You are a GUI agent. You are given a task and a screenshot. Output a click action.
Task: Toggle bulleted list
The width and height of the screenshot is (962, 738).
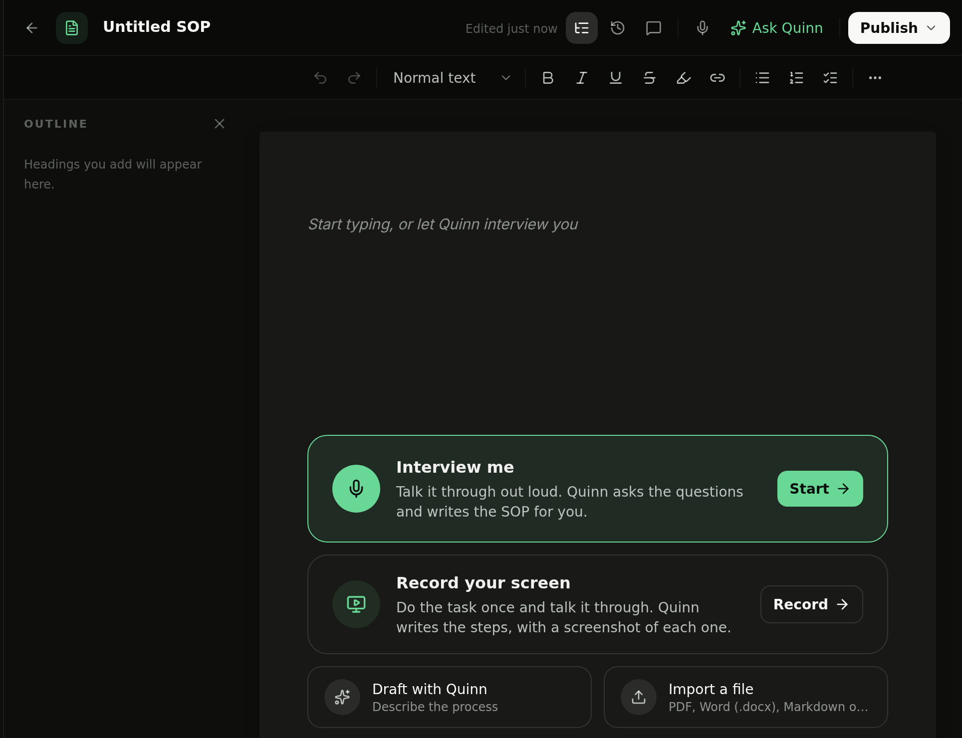[762, 78]
